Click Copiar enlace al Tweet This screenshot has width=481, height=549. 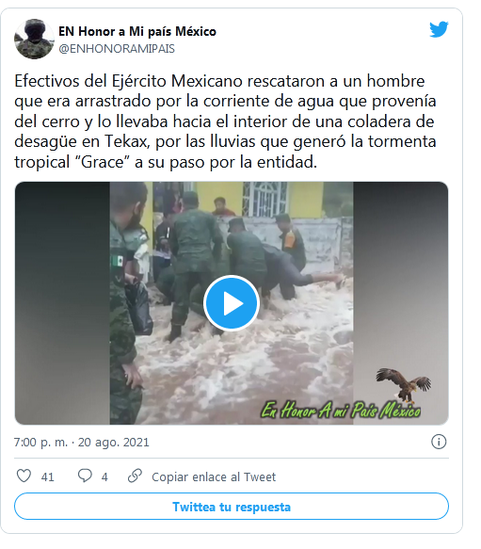point(214,476)
